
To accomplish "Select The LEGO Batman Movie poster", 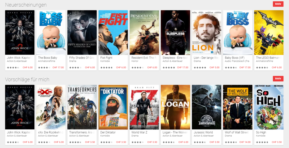I will click(x=269, y=33).
